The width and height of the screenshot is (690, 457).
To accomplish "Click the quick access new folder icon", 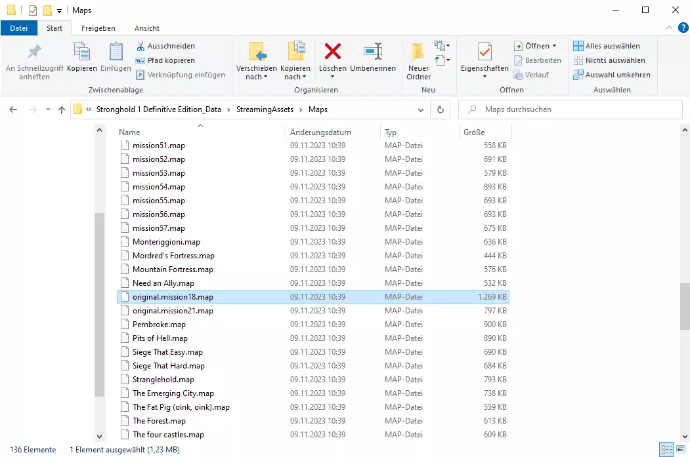I will click(47, 10).
